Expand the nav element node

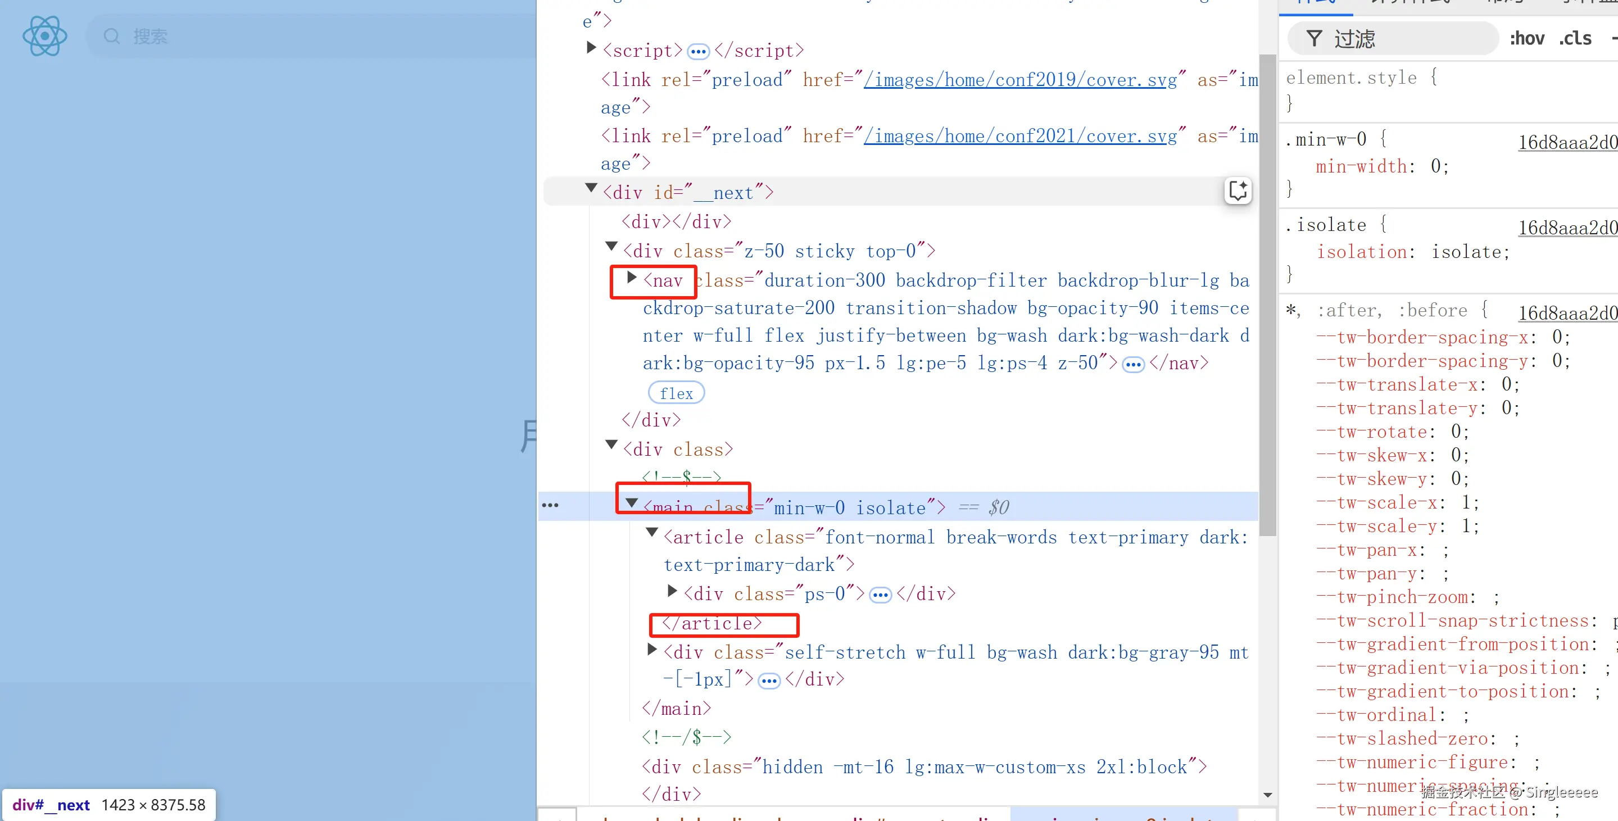pos(632,277)
